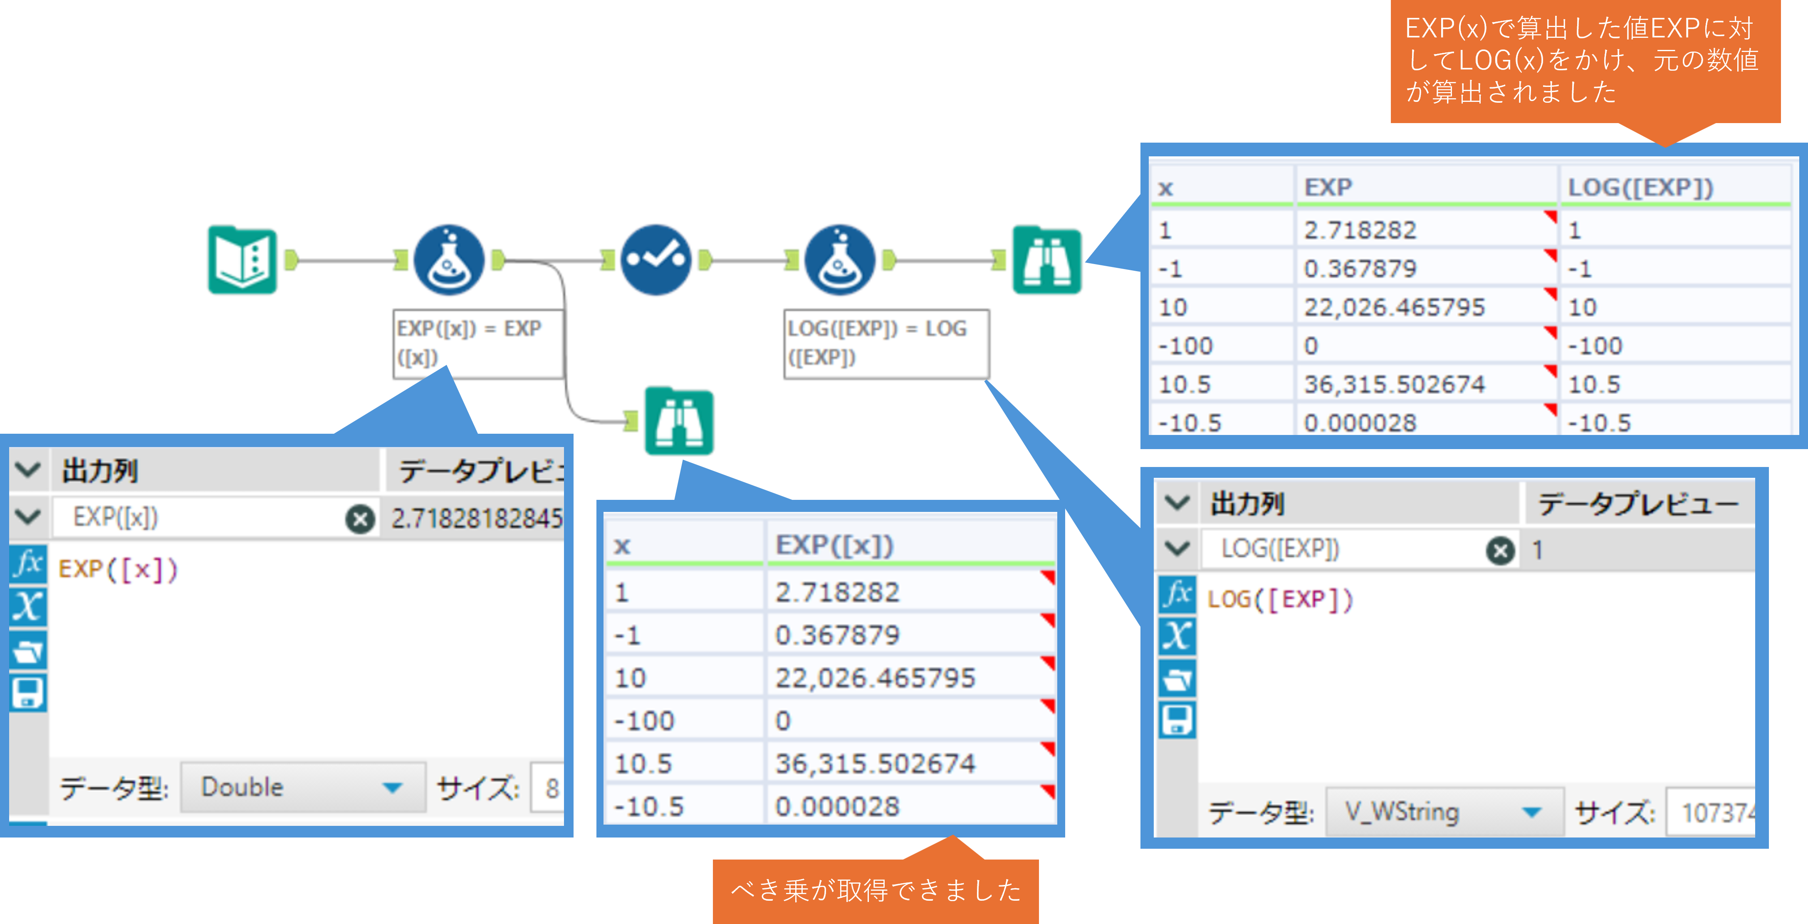
Task: Select the LOG Formula tool node
Action: (x=839, y=259)
